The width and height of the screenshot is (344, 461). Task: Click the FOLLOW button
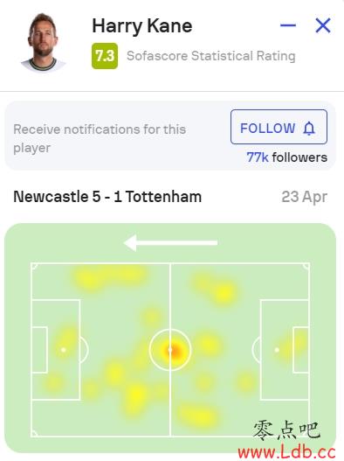pos(279,127)
